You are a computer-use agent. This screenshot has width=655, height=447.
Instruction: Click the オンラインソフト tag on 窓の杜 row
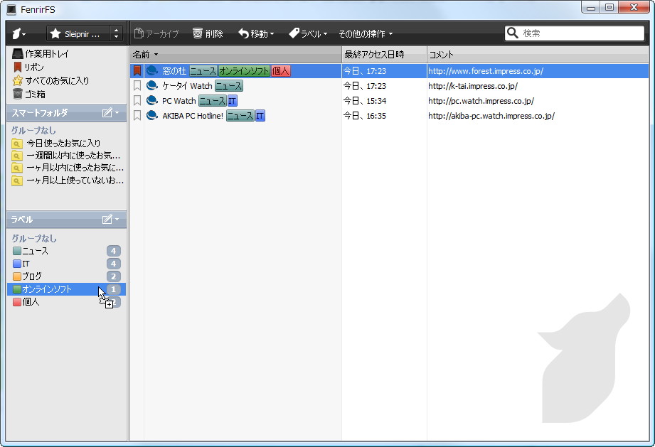coord(244,71)
